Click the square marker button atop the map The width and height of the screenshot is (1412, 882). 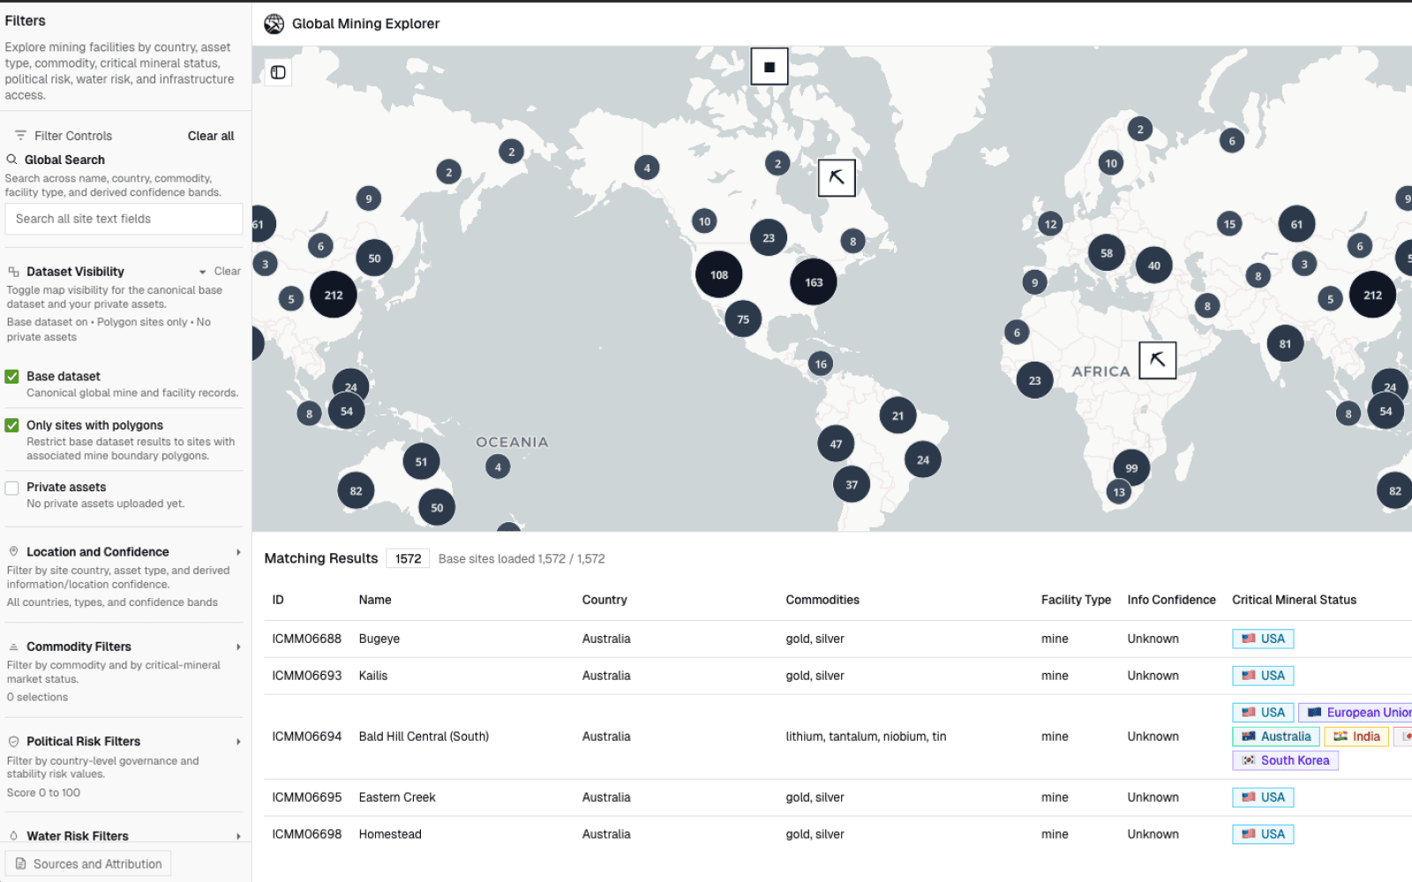(x=769, y=65)
